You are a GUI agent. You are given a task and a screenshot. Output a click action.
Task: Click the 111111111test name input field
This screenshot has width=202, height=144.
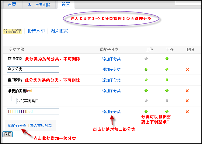click(x=33, y=112)
